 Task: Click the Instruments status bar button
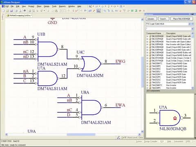178,142
